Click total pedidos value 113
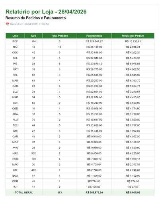This screenshot has height=199, width=160. [x=60, y=193]
